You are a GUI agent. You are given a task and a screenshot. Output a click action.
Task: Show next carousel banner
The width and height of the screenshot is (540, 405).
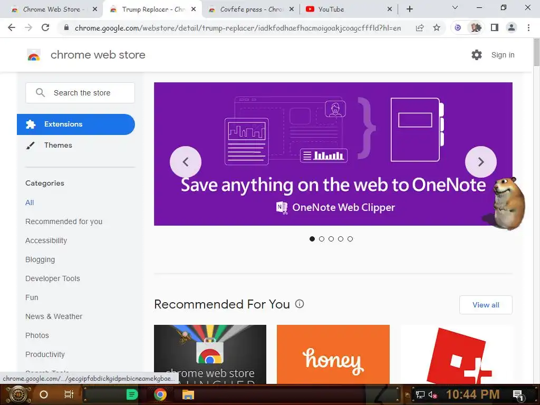[x=481, y=162]
